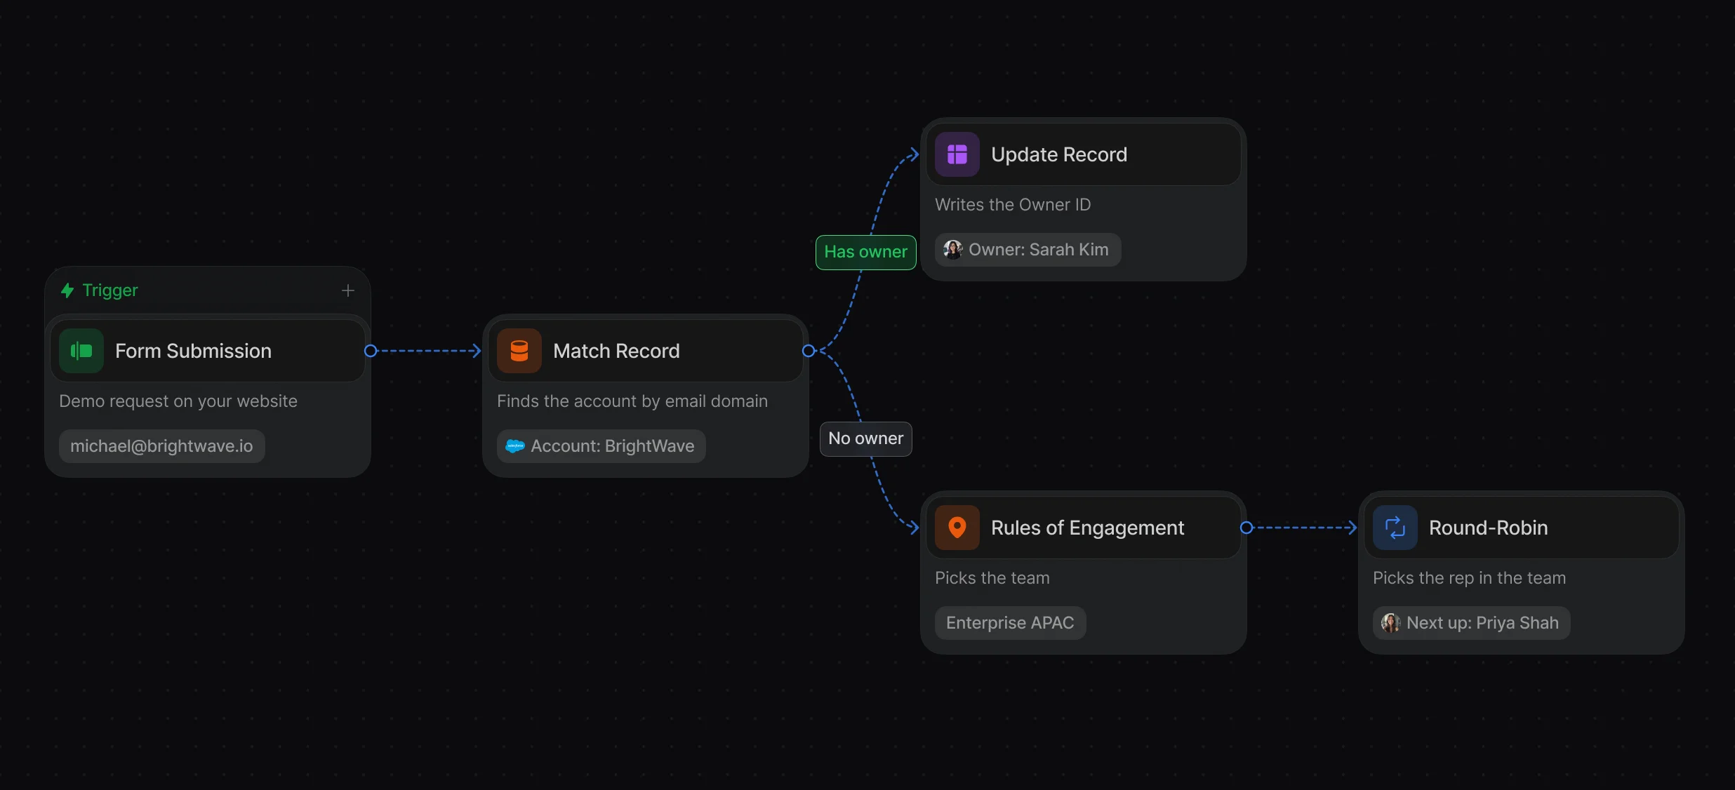Click the 'Writes the Owner ID' description
This screenshot has height=790, width=1735.
pyautogui.click(x=1013, y=205)
